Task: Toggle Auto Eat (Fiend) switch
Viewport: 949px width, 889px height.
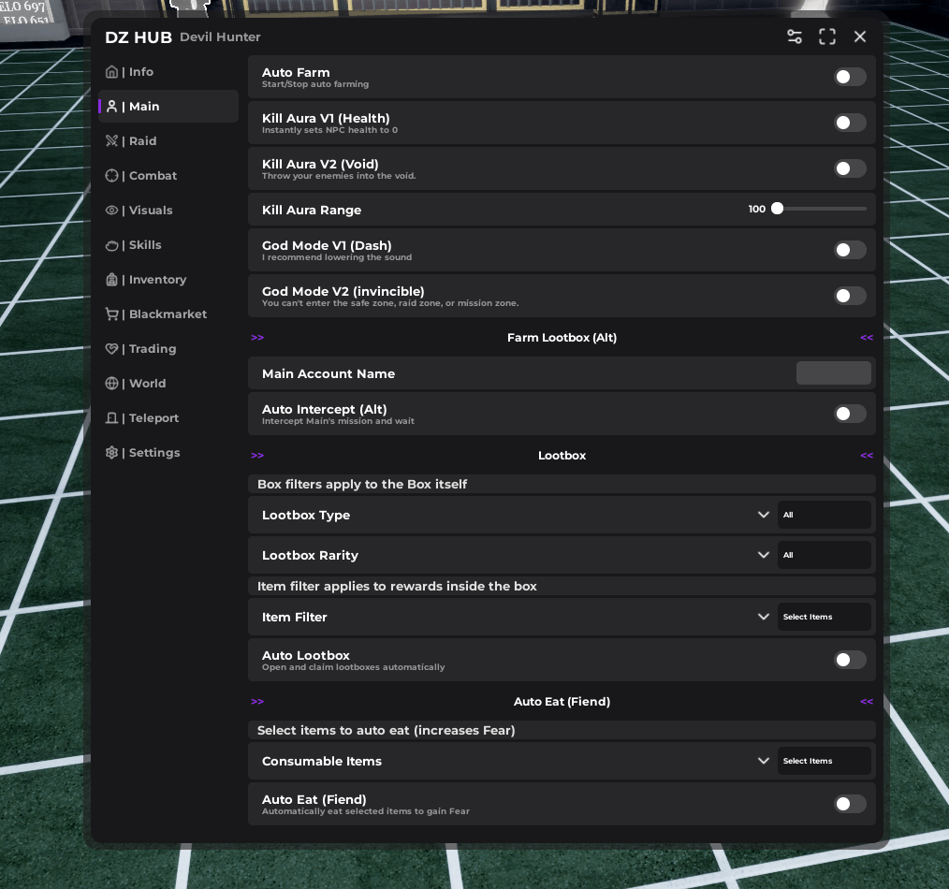Action: pyautogui.click(x=850, y=804)
